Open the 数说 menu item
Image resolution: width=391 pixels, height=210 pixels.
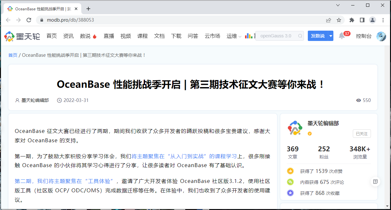[x=88, y=36]
